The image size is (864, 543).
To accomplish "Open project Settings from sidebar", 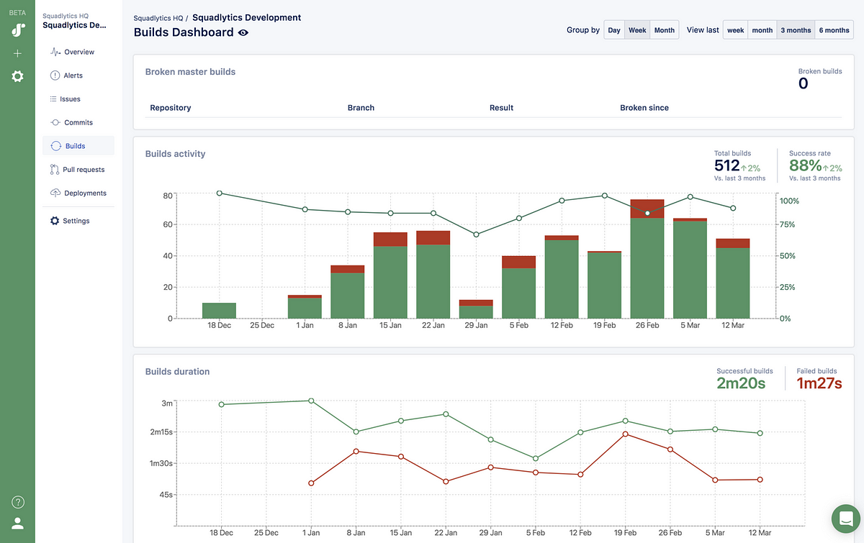I will [x=76, y=220].
